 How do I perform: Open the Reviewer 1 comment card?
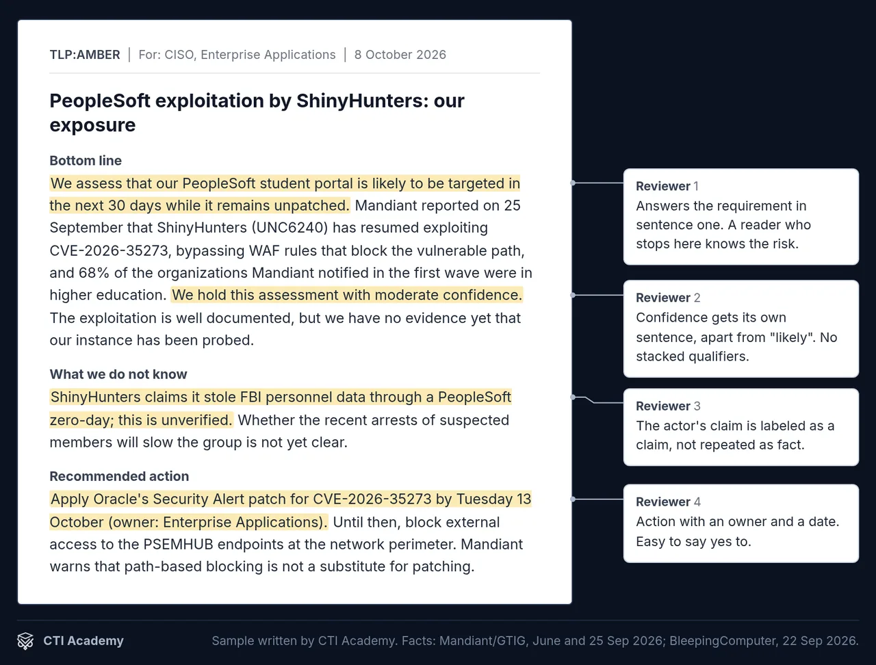[741, 216]
